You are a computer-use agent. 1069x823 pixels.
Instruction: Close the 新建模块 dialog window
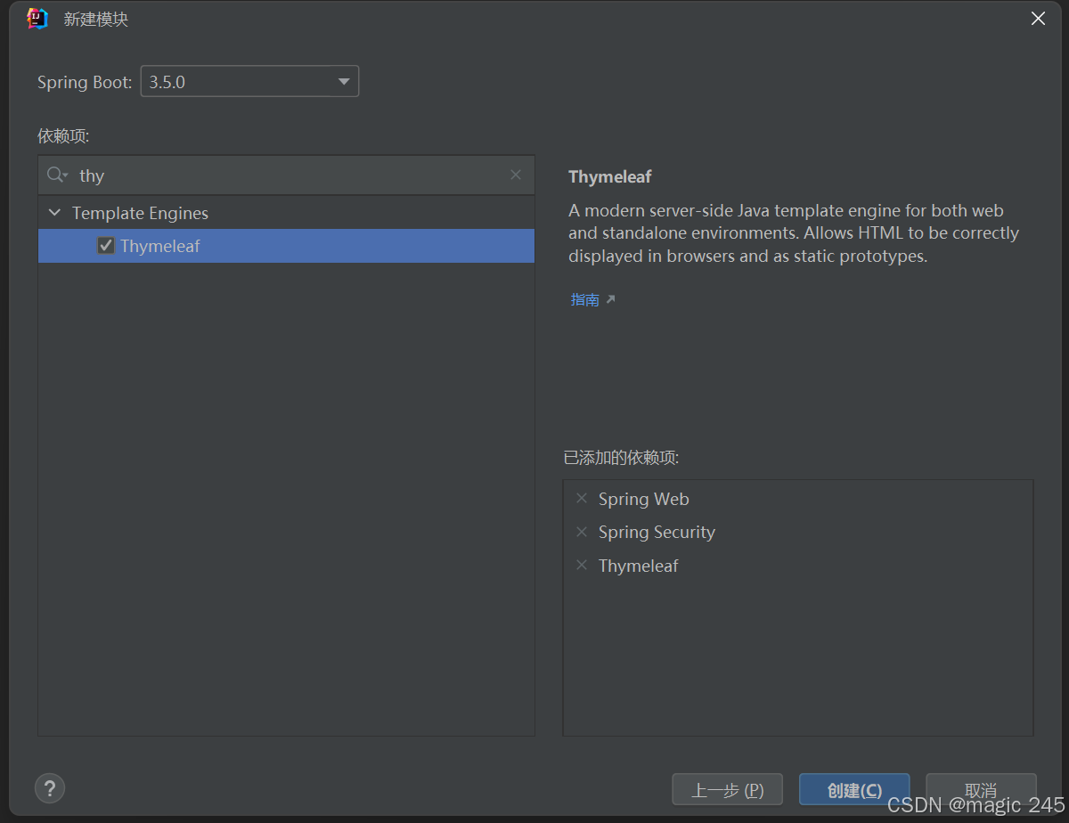(1038, 19)
